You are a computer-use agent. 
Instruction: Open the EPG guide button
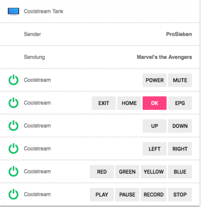click(x=180, y=103)
